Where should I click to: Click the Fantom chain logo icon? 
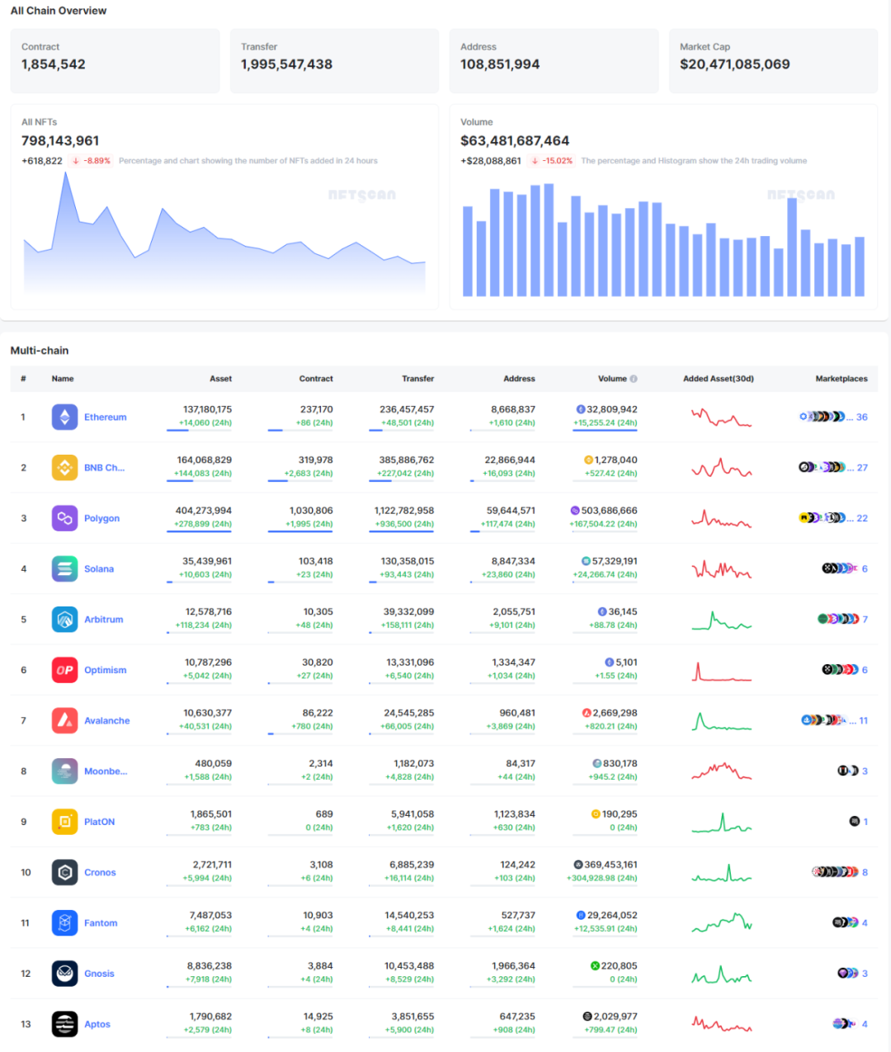coord(64,923)
